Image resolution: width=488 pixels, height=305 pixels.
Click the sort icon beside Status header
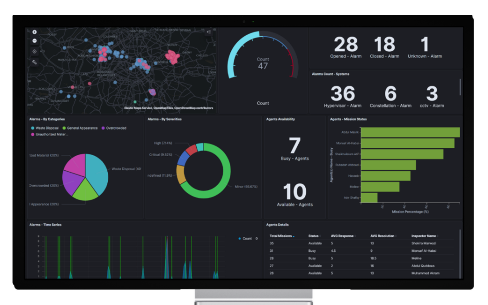pyautogui.click(x=321, y=236)
